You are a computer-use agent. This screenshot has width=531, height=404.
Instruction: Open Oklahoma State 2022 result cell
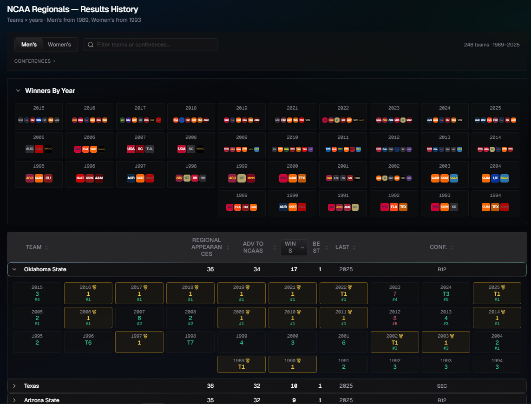[343, 293]
